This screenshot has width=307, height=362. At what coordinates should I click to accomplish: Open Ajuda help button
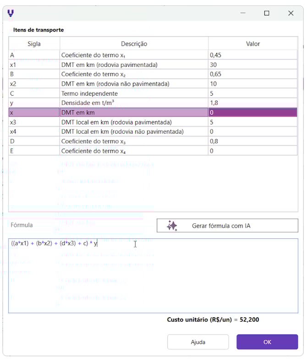click(x=198, y=342)
